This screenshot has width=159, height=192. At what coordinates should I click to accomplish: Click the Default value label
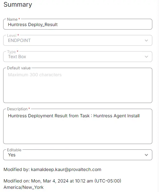point(19,68)
